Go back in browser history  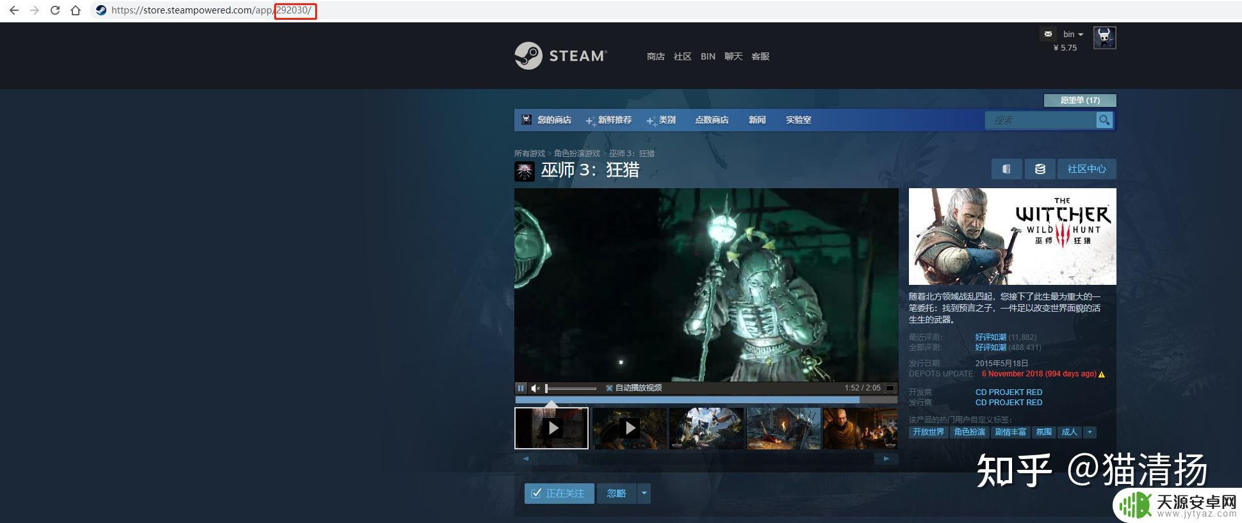point(14,10)
